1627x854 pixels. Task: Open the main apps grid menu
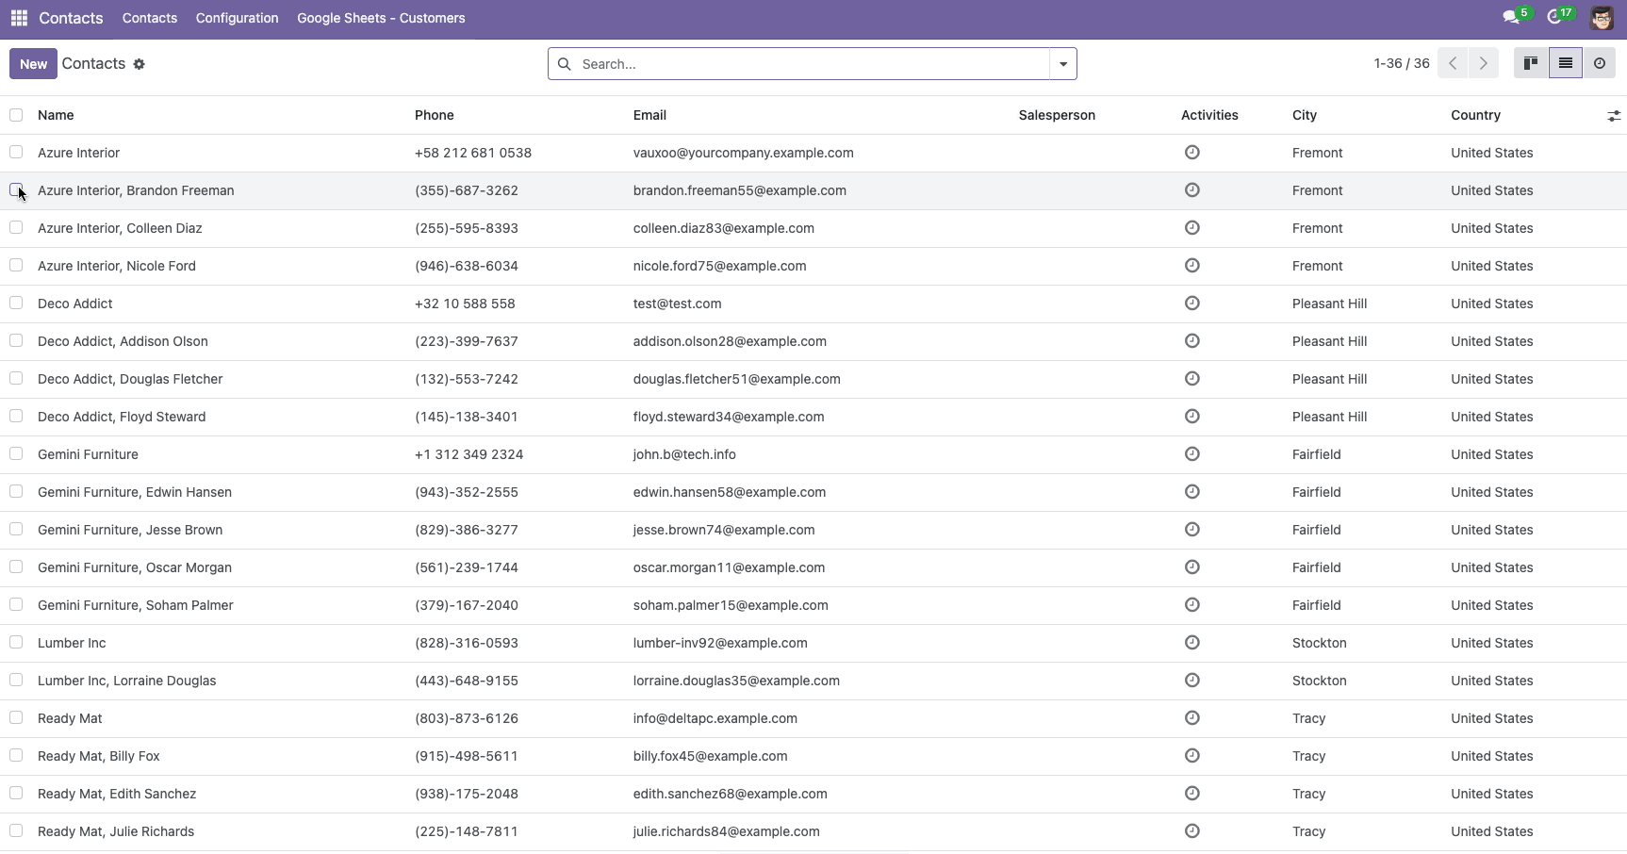pyautogui.click(x=19, y=18)
